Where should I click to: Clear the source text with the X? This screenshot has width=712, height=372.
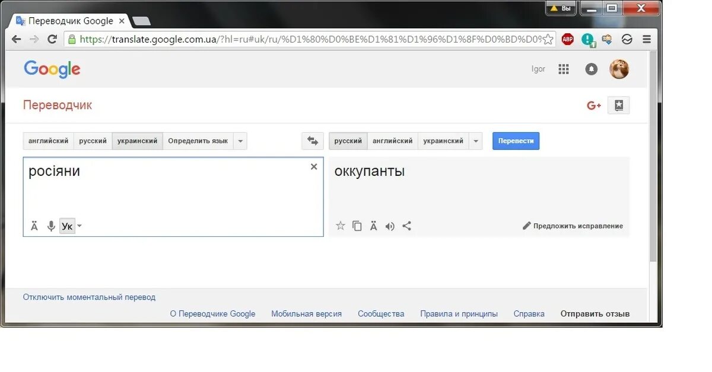(314, 167)
